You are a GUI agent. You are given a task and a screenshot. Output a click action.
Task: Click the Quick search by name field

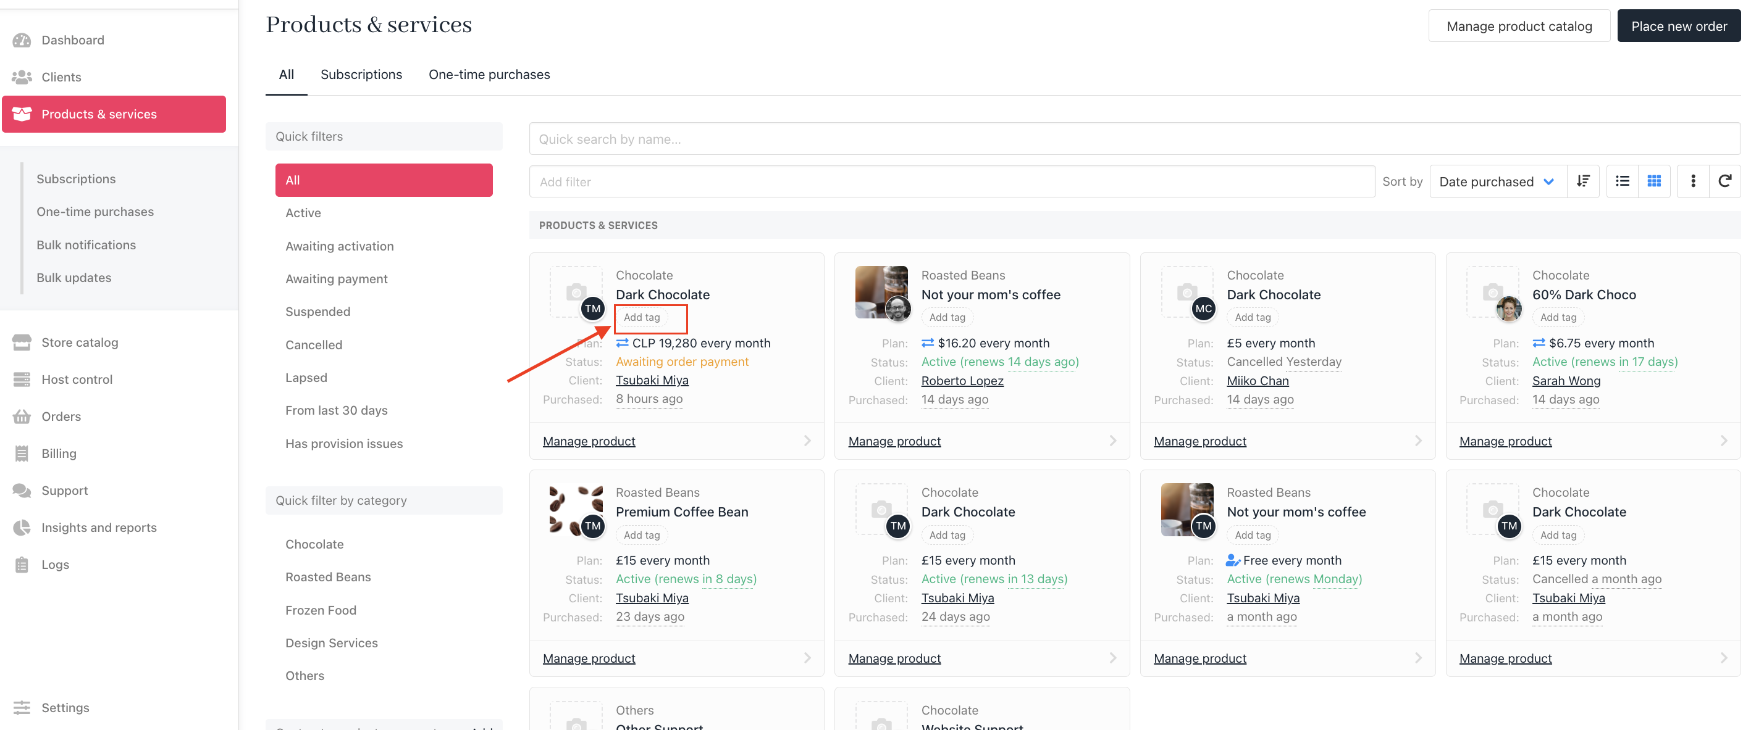click(x=1135, y=139)
